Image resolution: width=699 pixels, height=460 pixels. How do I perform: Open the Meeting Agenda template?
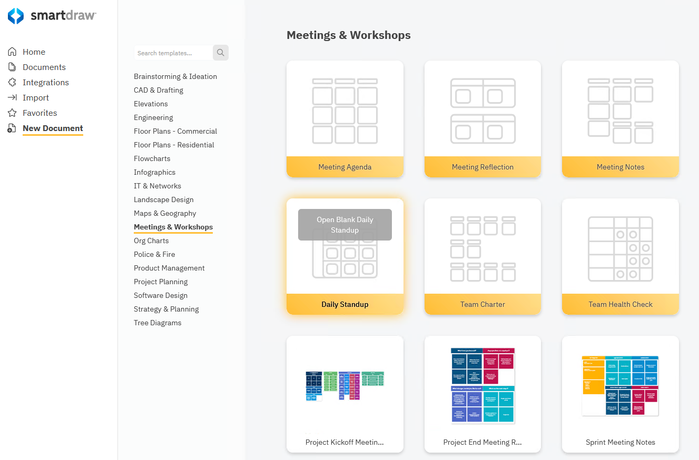click(344, 118)
